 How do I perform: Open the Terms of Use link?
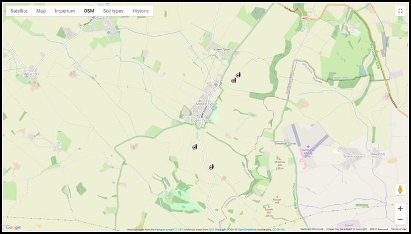[x=399, y=229]
